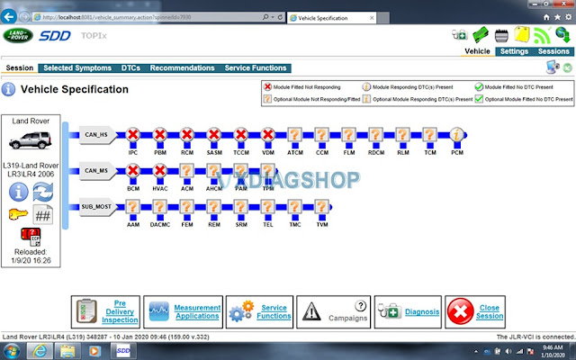Open the Settings tab
Screen dimensions: 576x360
[514, 51]
